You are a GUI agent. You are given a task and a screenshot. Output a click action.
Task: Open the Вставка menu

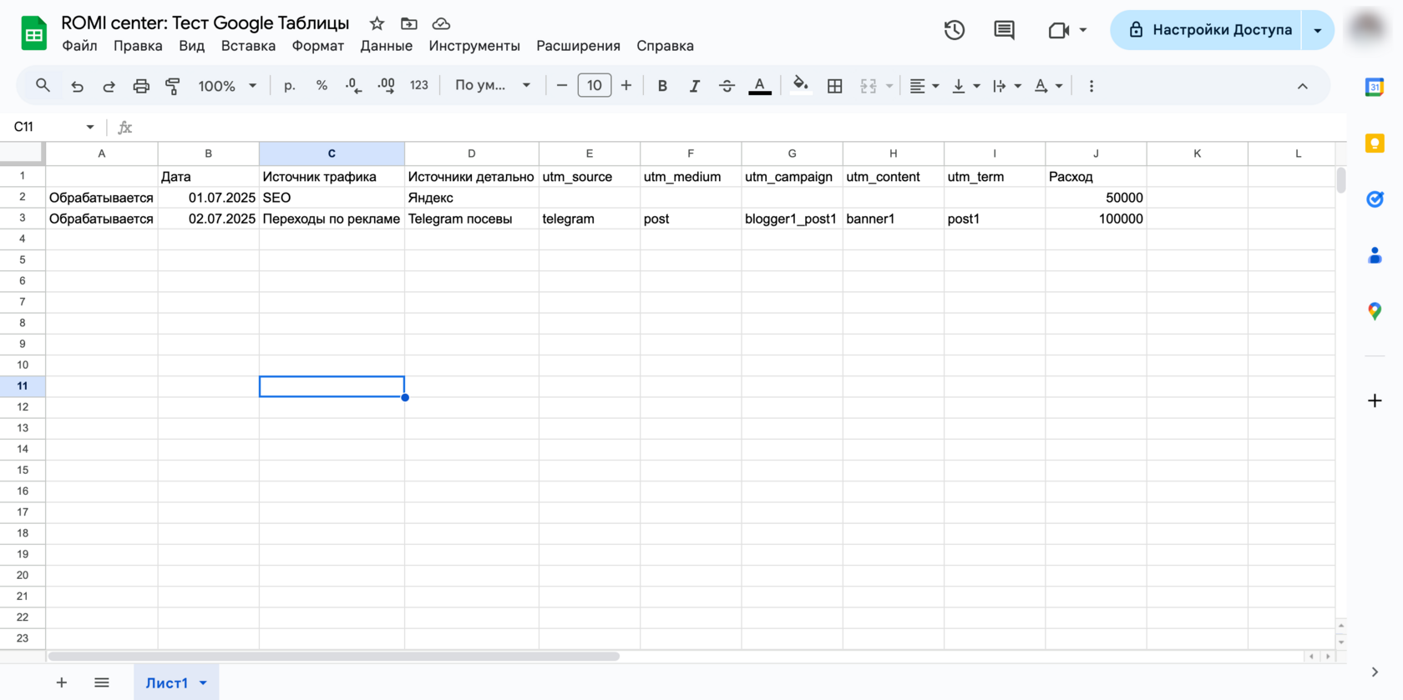[248, 46]
